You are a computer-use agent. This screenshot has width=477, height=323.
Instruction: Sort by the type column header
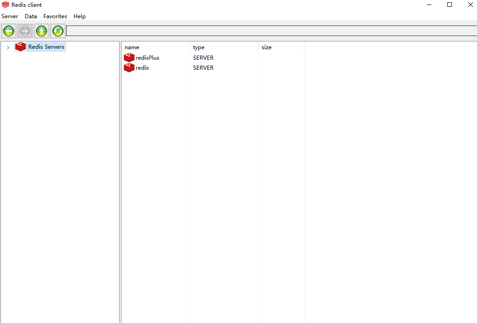coord(224,47)
